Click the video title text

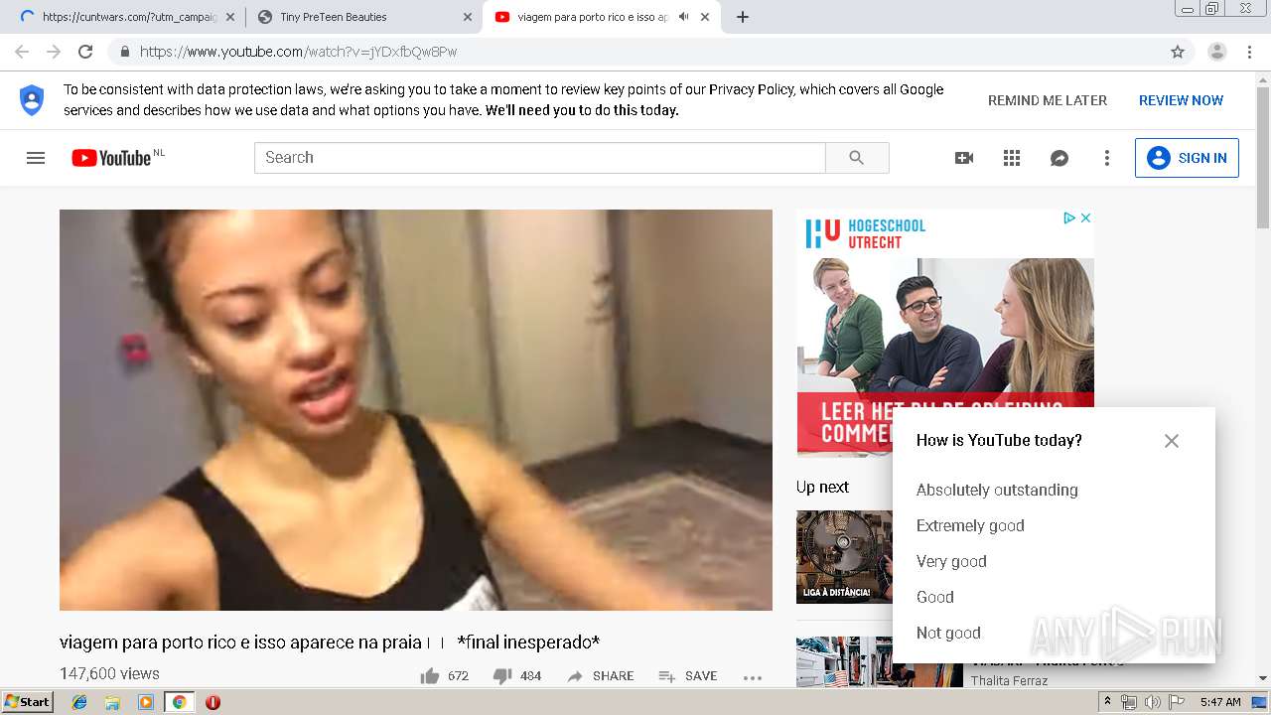pos(330,643)
